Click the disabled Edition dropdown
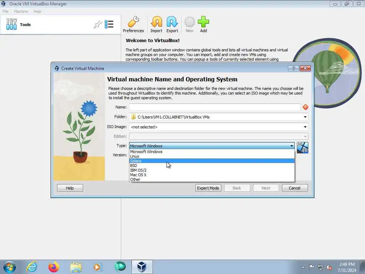 click(219, 136)
